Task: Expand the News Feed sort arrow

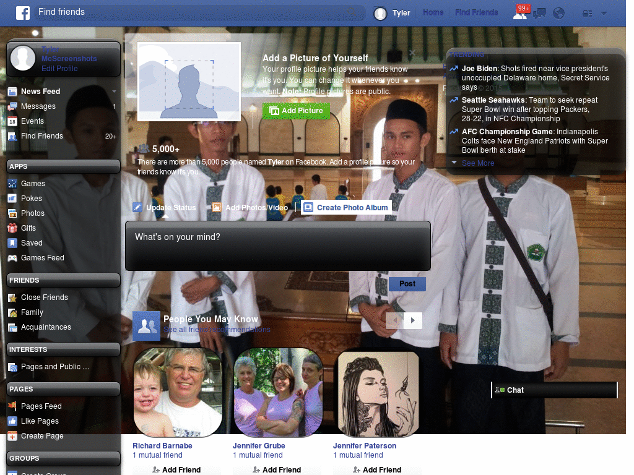Action: pos(114,92)
